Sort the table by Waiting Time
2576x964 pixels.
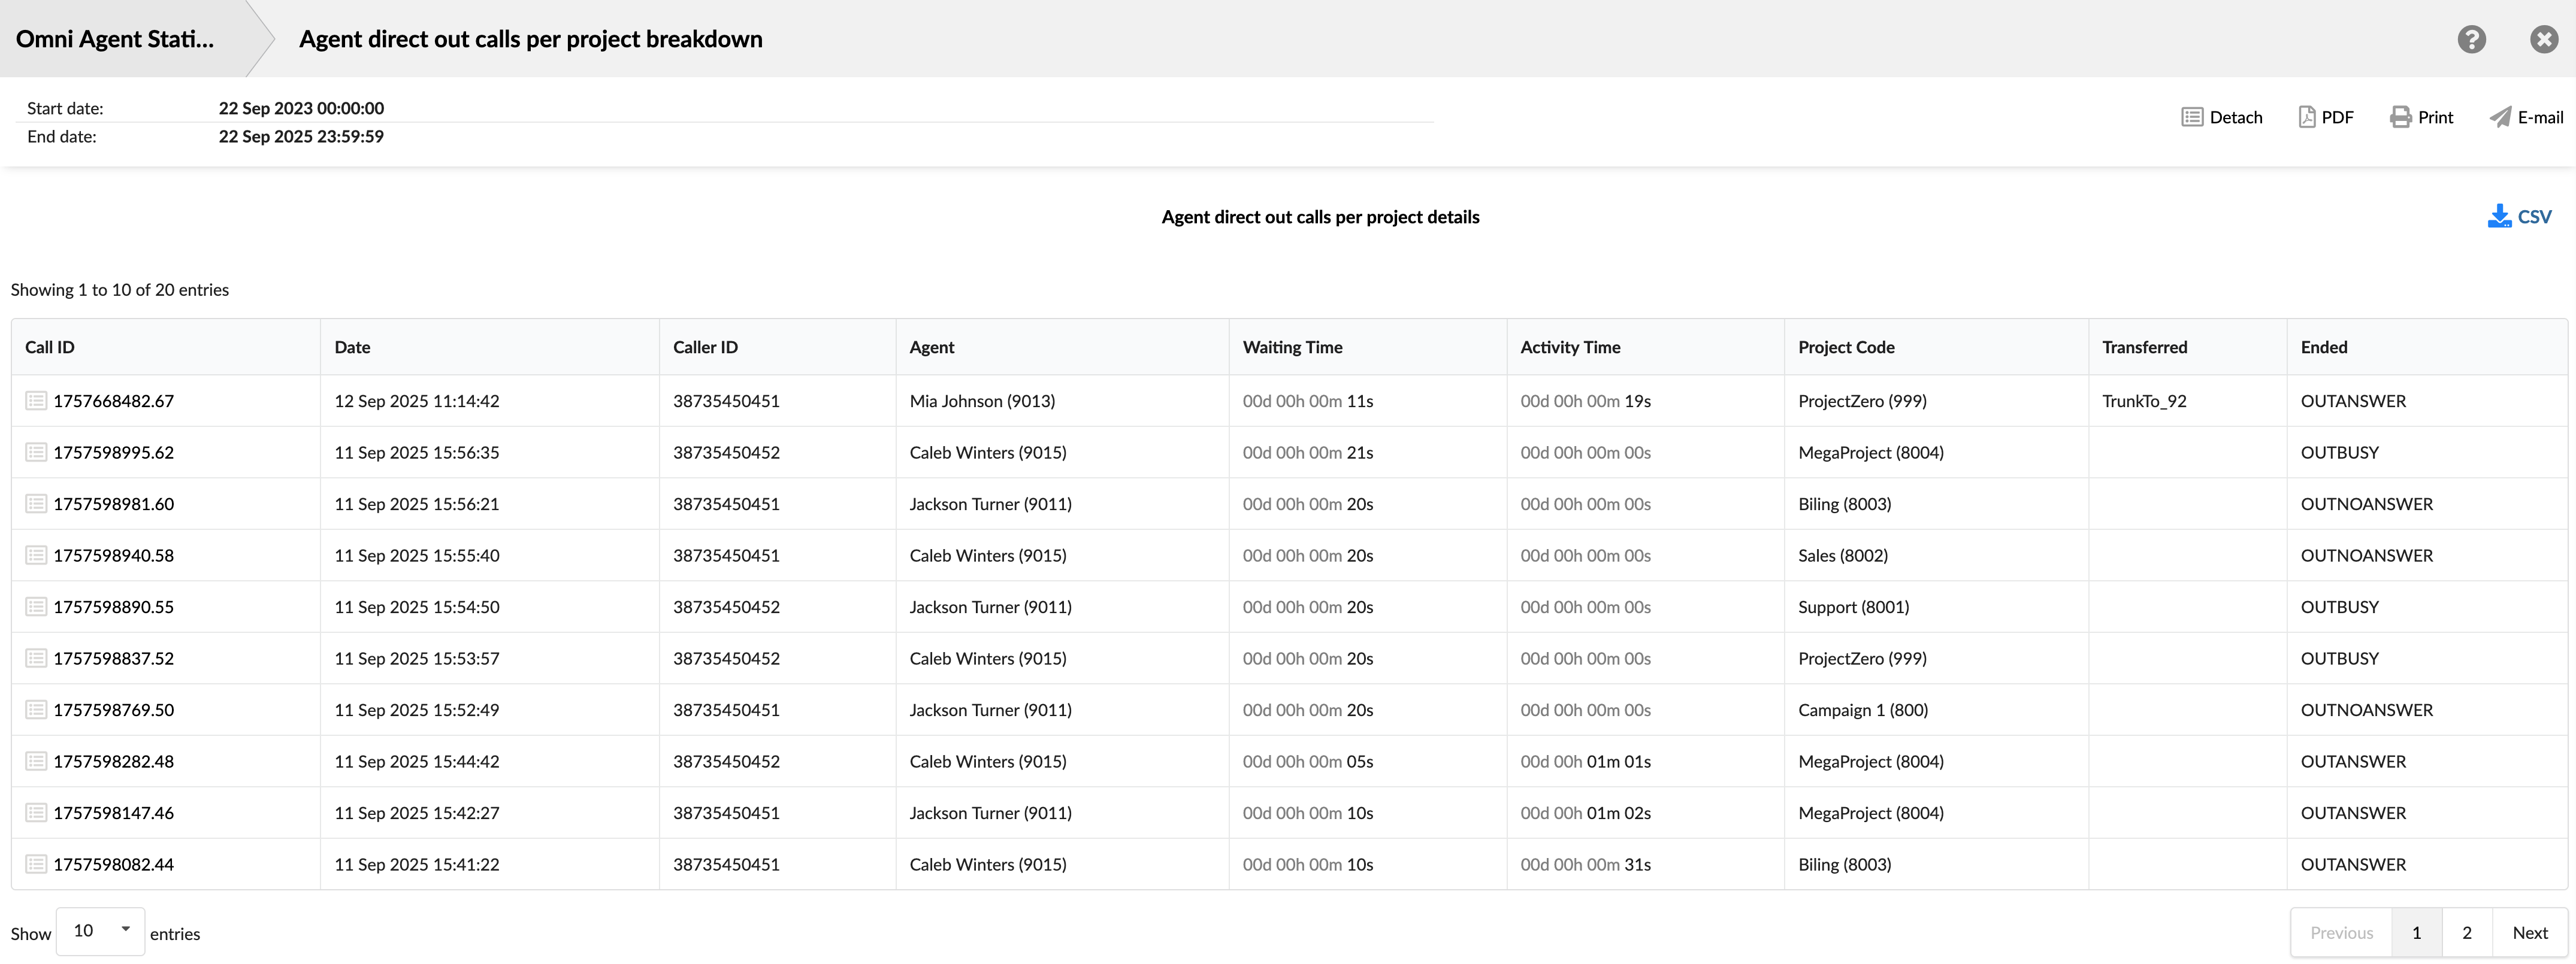1292,347
